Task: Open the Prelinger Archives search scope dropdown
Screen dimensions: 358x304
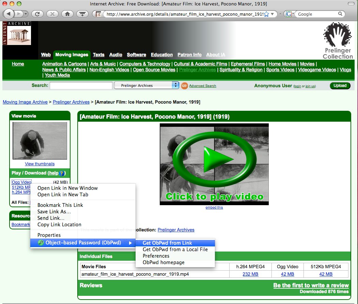Action: 146,86
